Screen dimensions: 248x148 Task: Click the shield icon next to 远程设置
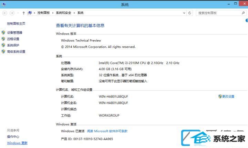click(3, 39)
